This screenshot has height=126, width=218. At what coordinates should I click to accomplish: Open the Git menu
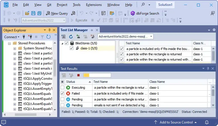point(49,5)
